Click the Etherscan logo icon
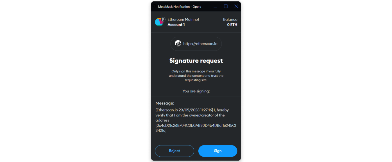The image size is (392, 162). (x=178, y=44)
